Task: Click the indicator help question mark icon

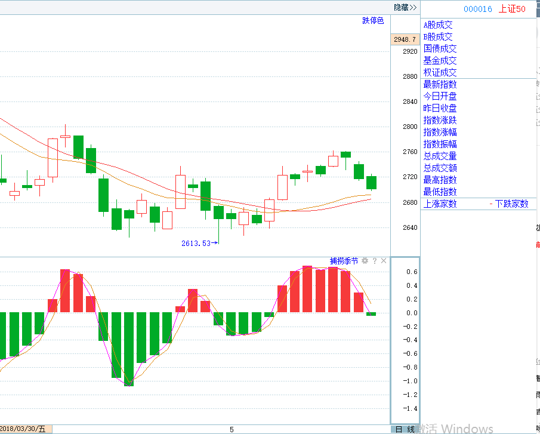Action: click(x=375, y=261)
